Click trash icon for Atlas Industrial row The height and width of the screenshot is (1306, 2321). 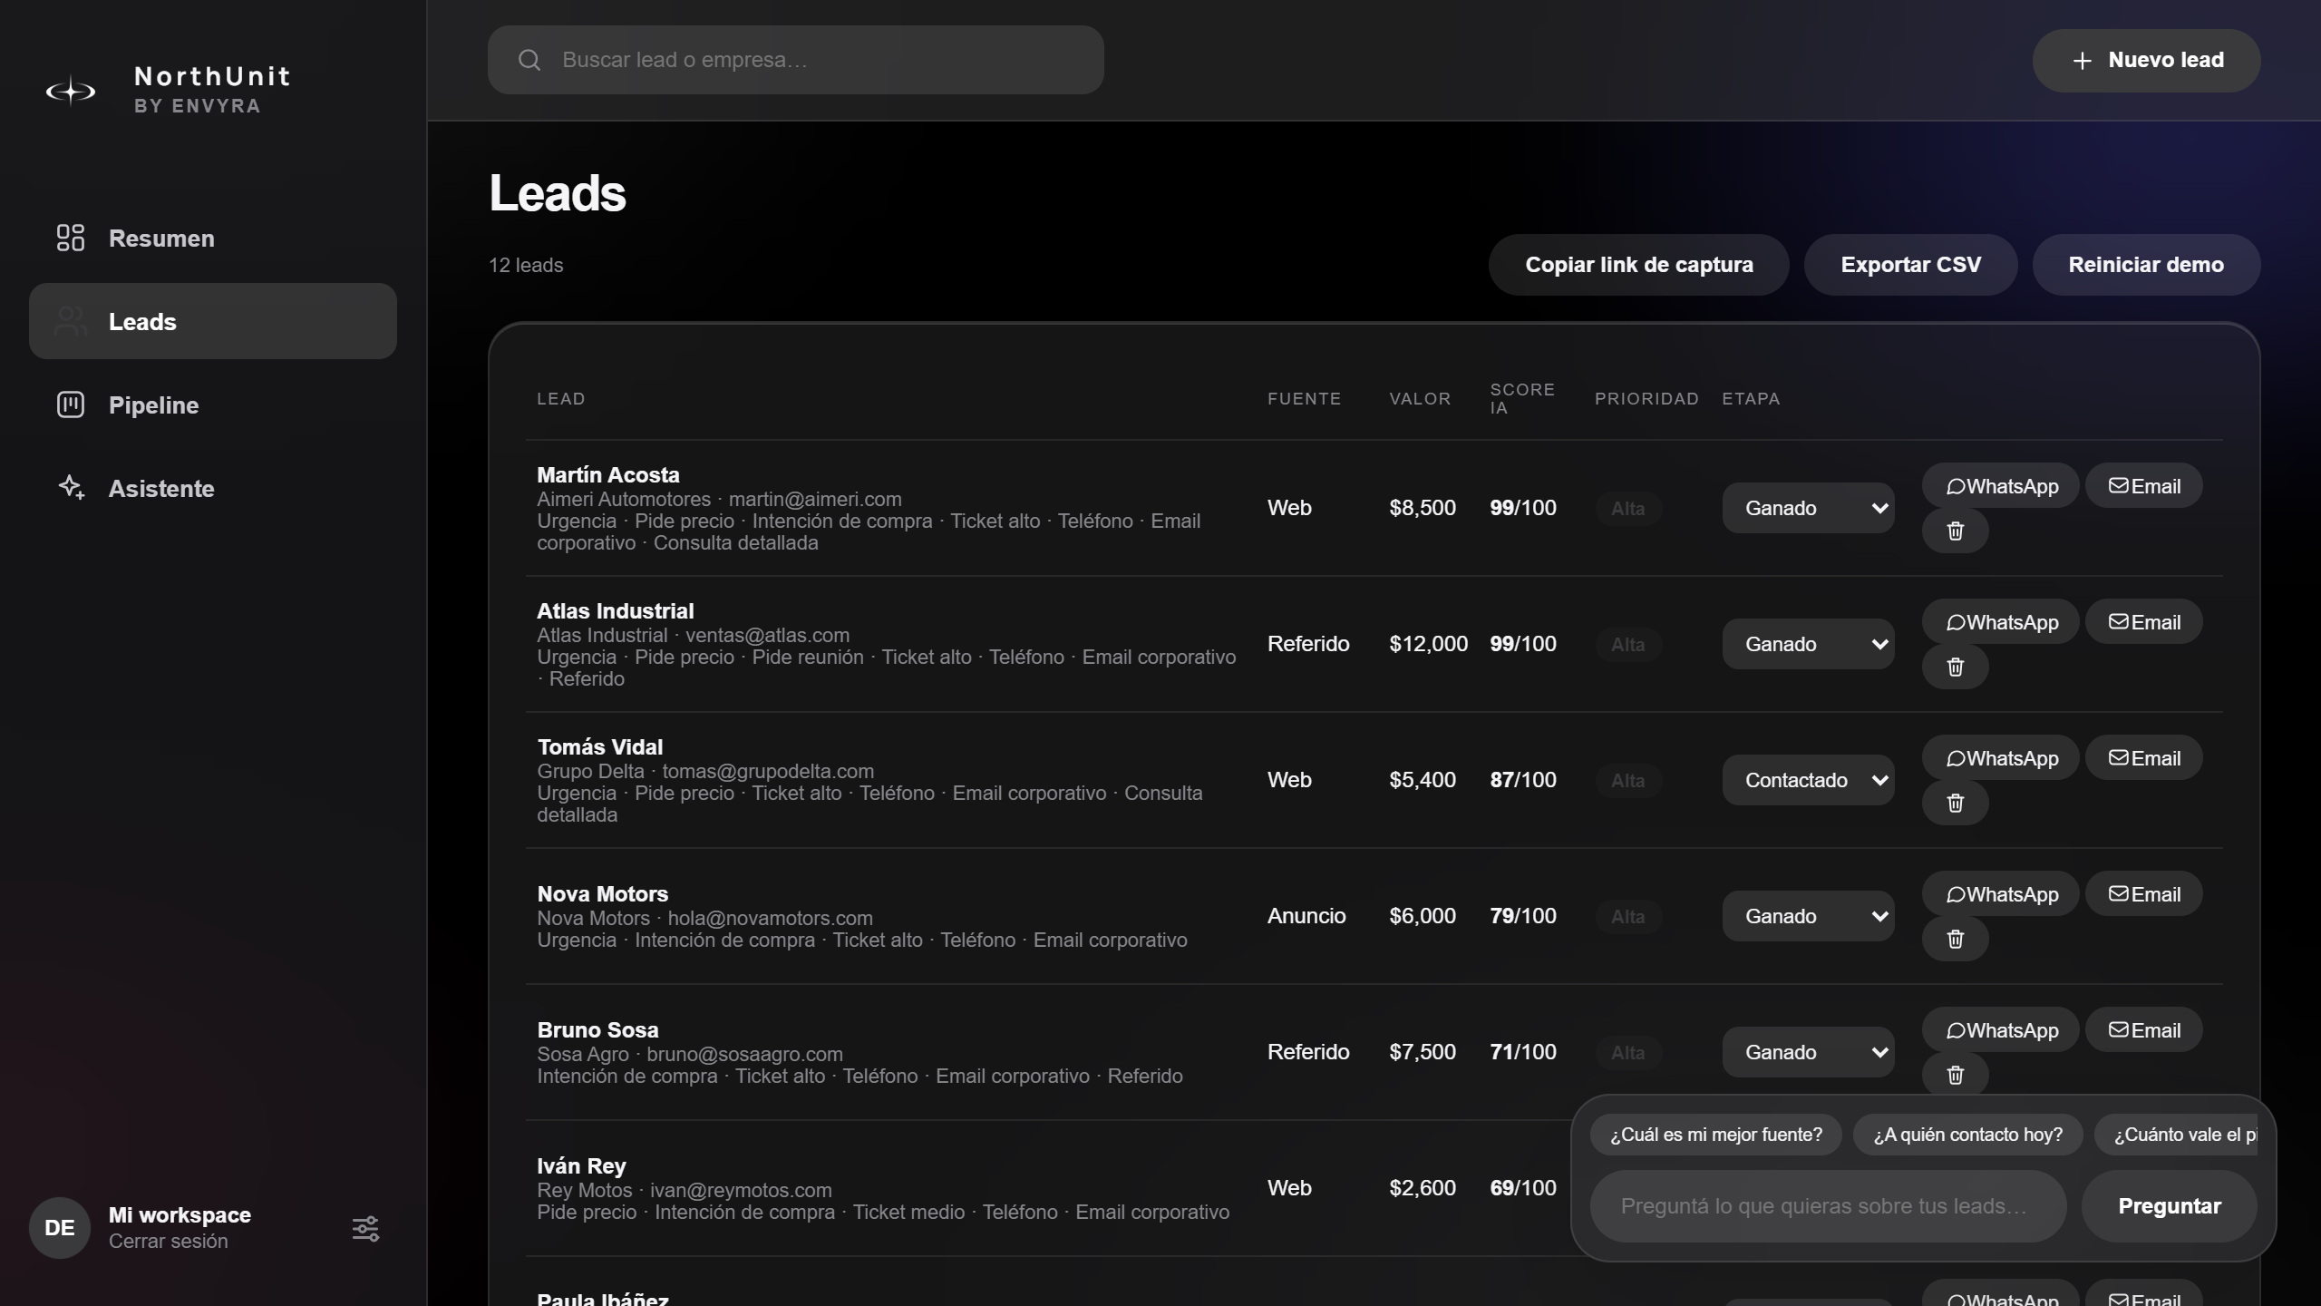[x=1956, y=668]
